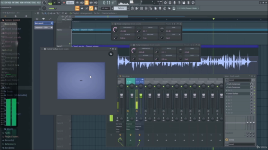The width and height of the screenshot is (268, 150).
Task: Open the mixer toolbar icon
Action: point(146,8)
